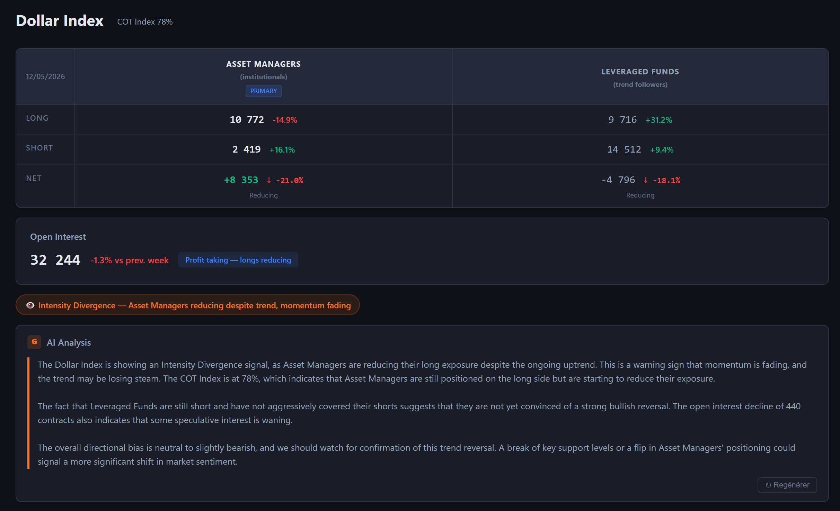Click Asset Managers short value 2 419

click(246, 149)
